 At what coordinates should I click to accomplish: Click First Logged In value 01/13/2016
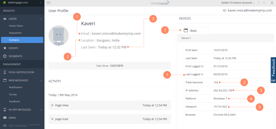[x=220, y=66]
